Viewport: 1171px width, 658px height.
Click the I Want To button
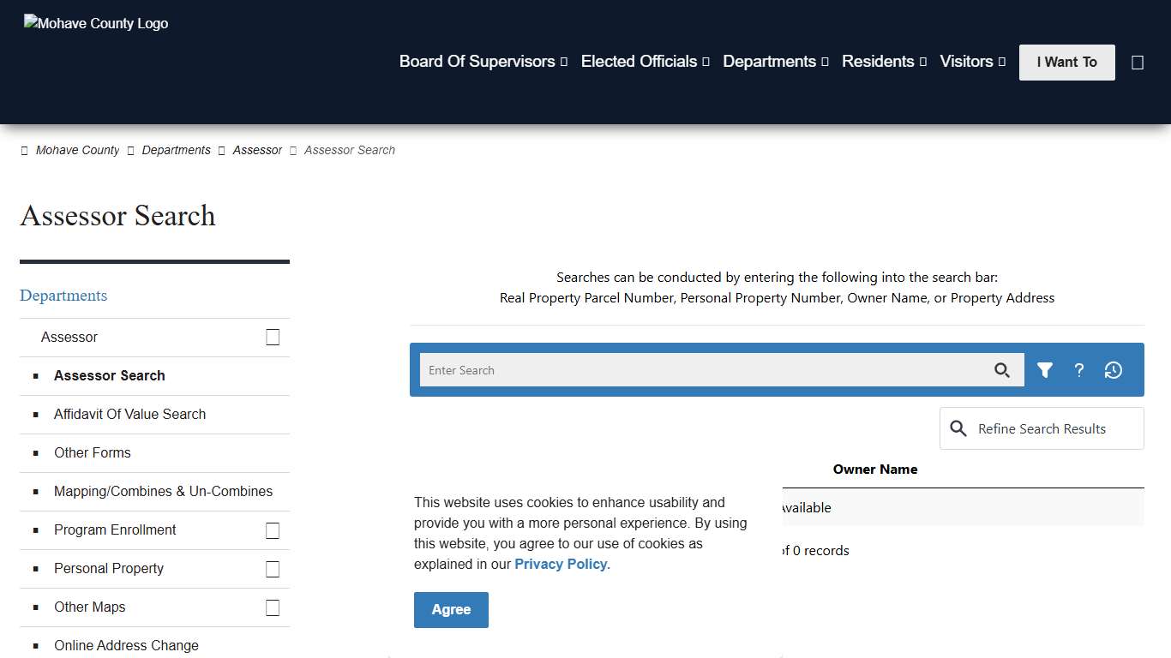point(1066,62)
